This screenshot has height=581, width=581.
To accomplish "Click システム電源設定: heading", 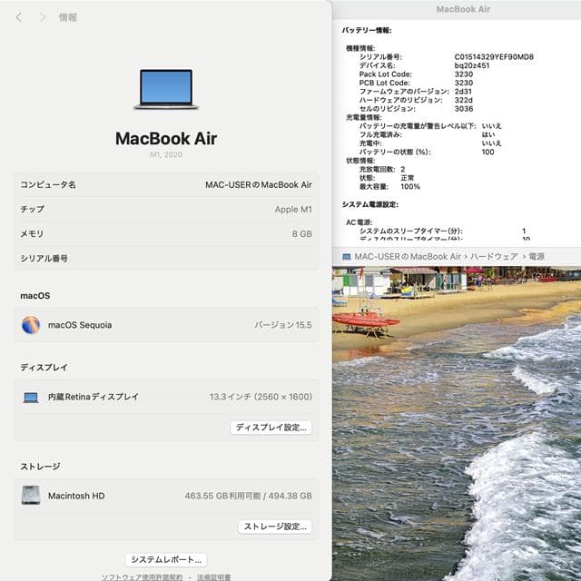I will coord(369,204).
